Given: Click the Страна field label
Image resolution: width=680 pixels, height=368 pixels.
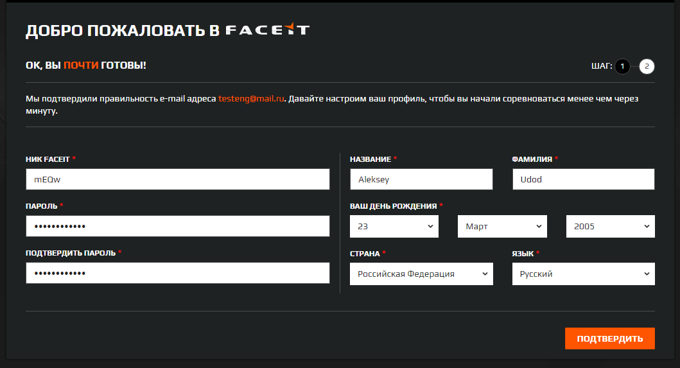Looking at the screenshot, I should [x=364, y=254].
